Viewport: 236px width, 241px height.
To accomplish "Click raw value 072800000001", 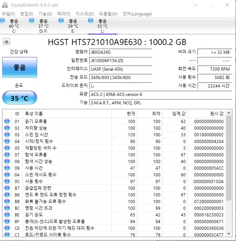I will pyautogui.click(x=209, y=202).
